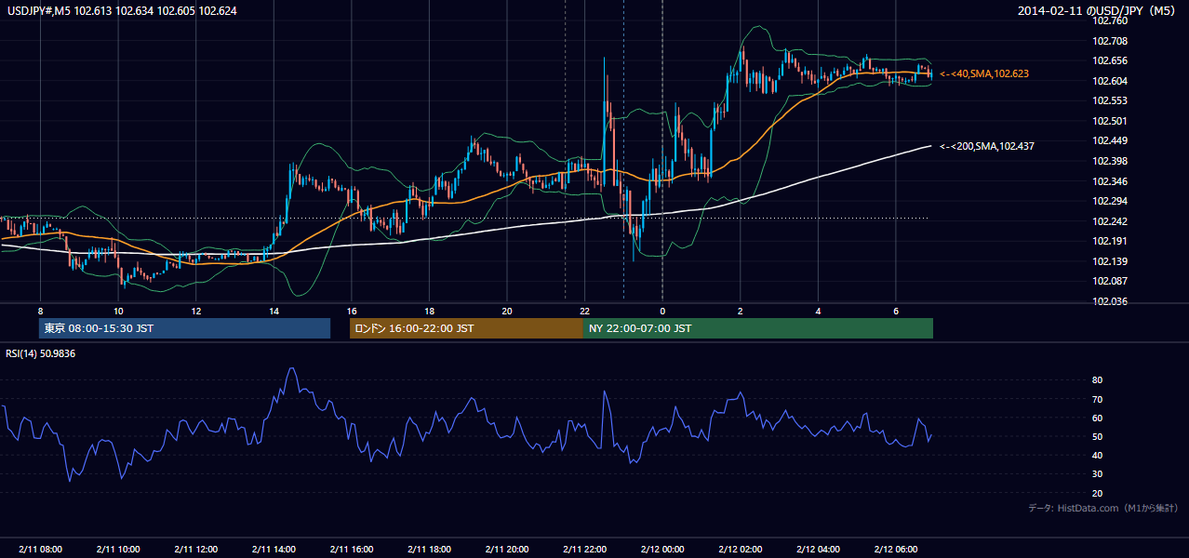Click hour label 6 under the price chart
1189x558 pixels.
click(x=896, y=311)
